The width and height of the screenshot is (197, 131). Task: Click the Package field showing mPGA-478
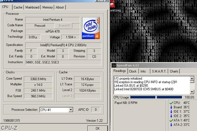click(x=53, y=31)
